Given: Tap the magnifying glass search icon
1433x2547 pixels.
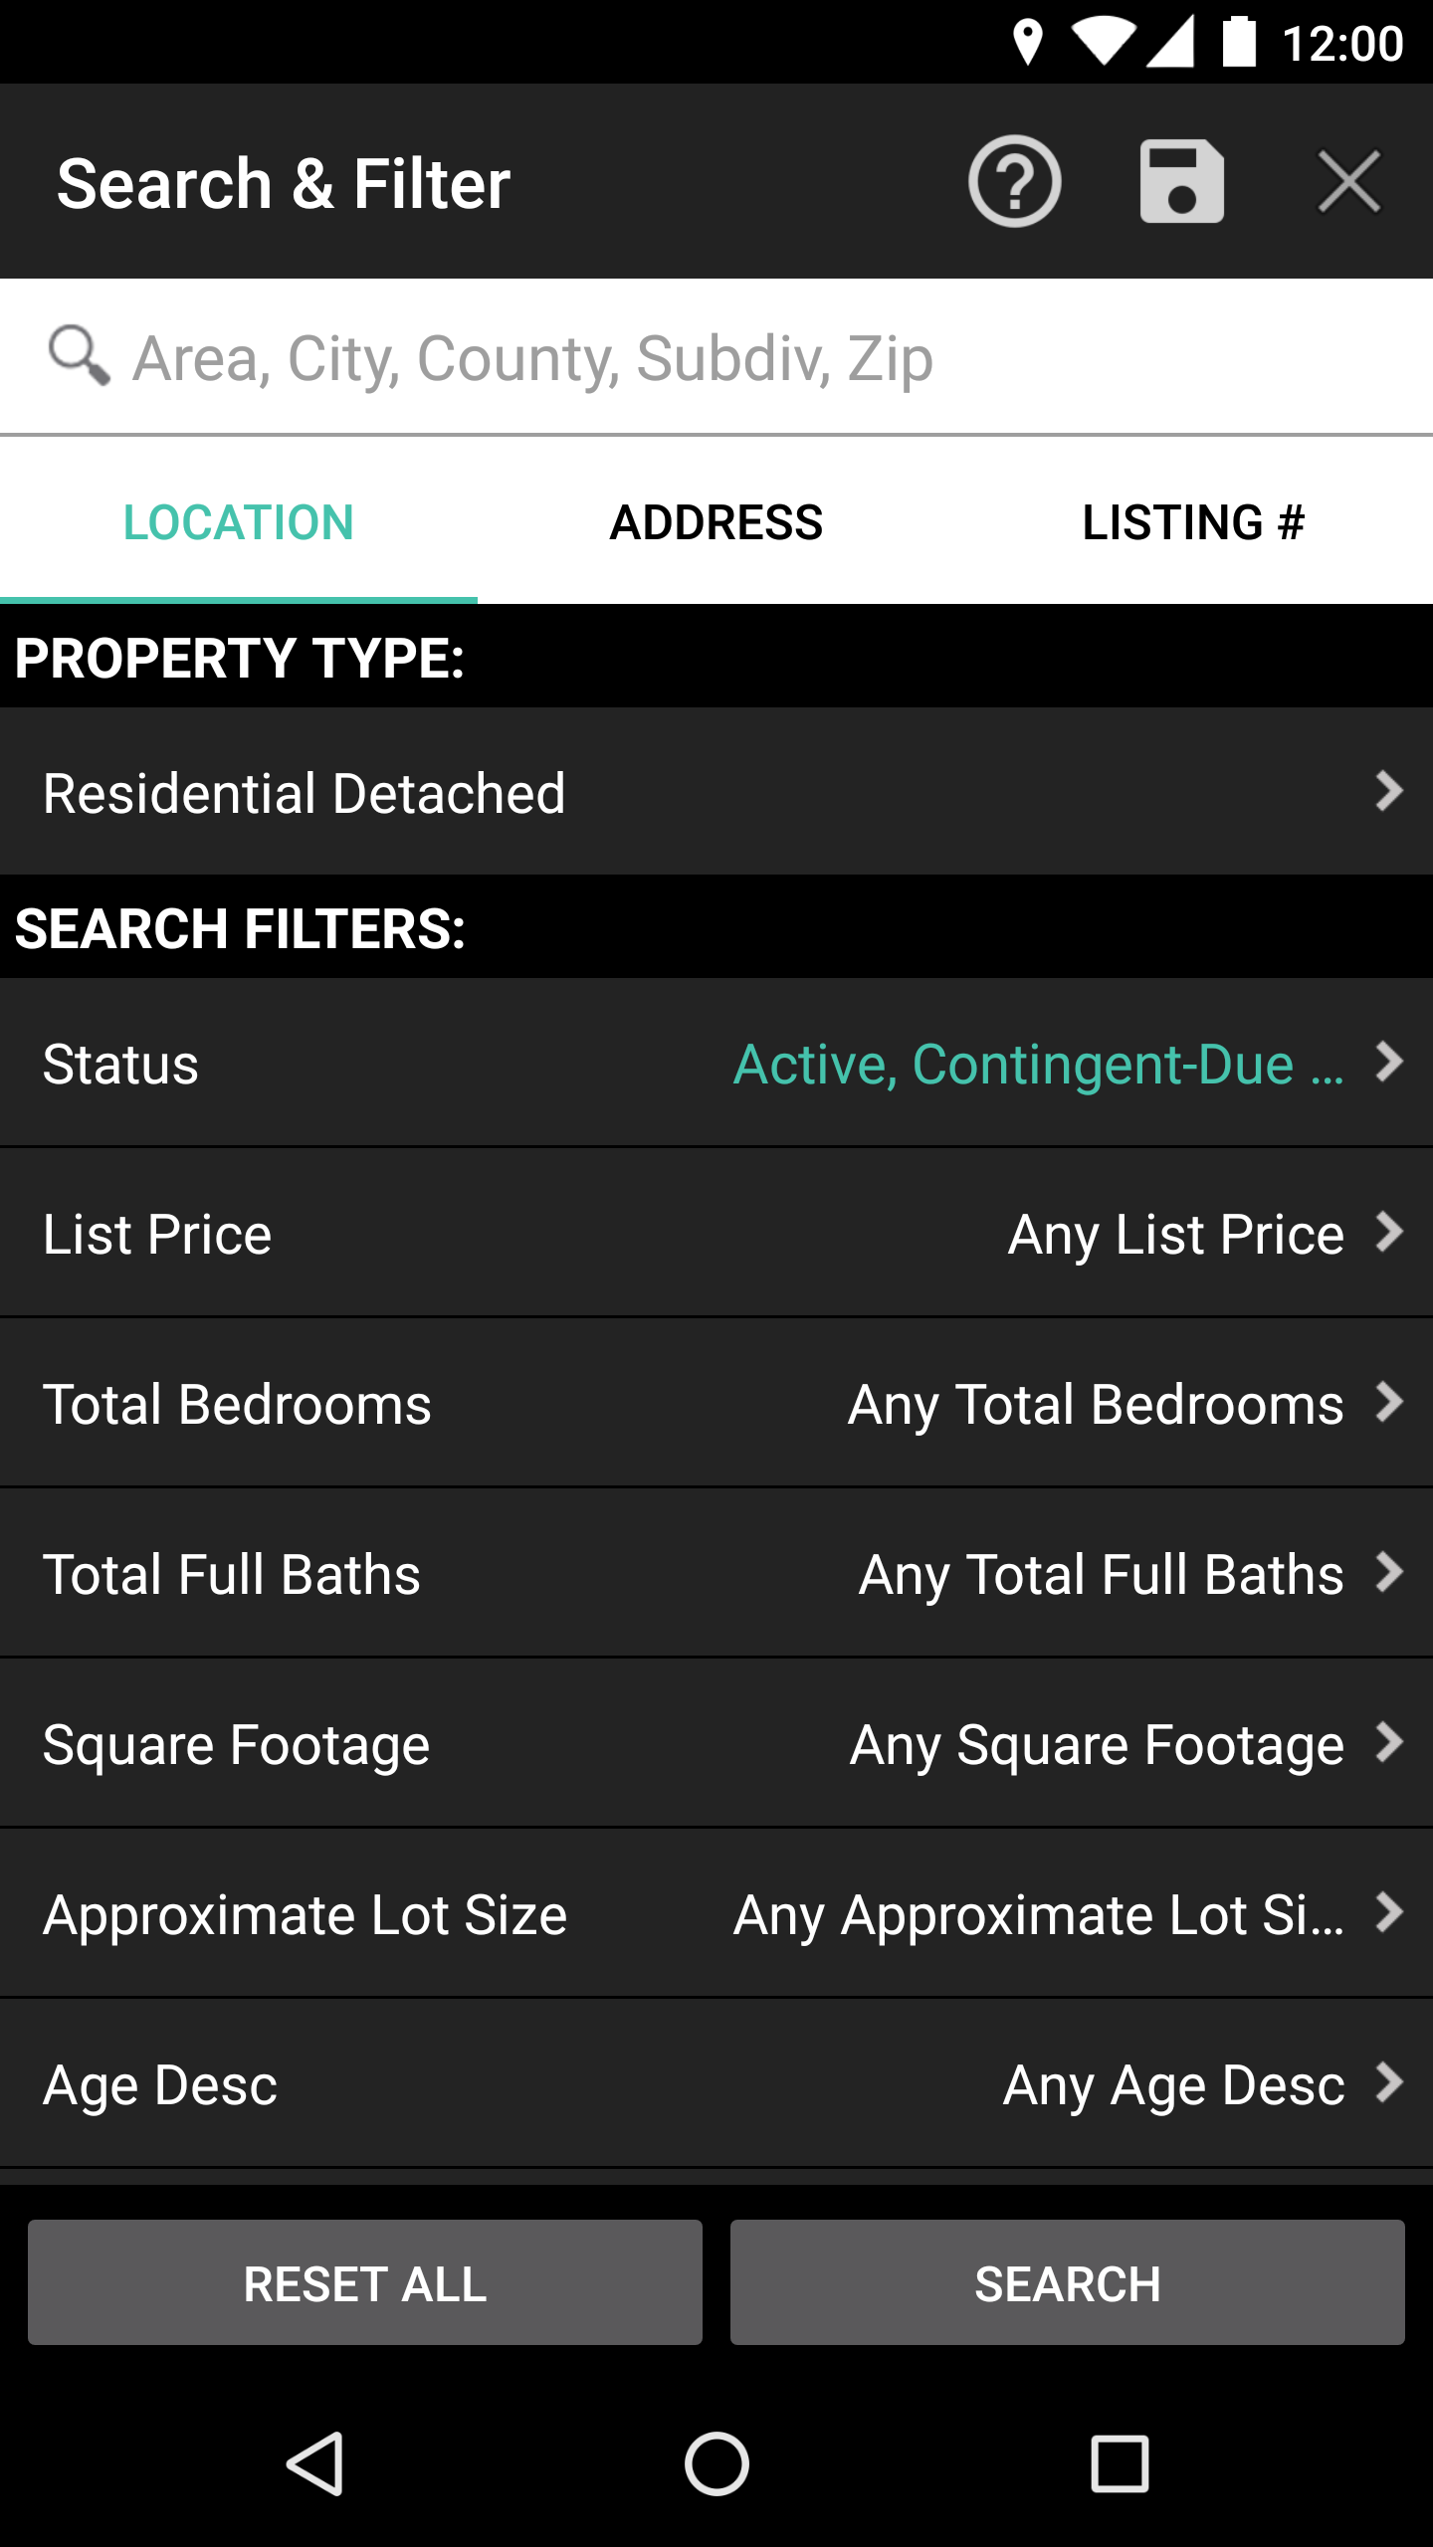Looking at the screenshot, I should coord(79,355).
